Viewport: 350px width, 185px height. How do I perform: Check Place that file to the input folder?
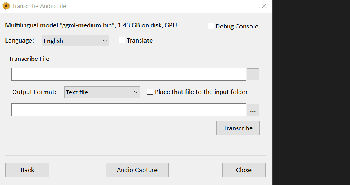point(150,92)
